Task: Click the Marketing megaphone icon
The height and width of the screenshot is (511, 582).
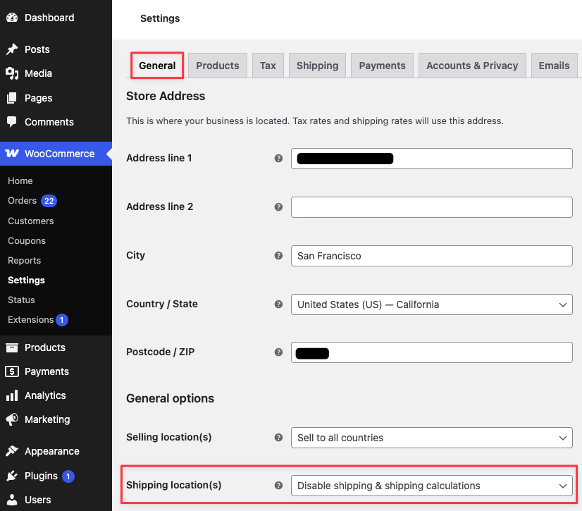Action: [x=12, y=419]
